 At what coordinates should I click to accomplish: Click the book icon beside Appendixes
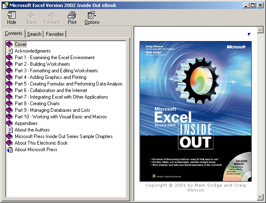click(x=9, y=123)
